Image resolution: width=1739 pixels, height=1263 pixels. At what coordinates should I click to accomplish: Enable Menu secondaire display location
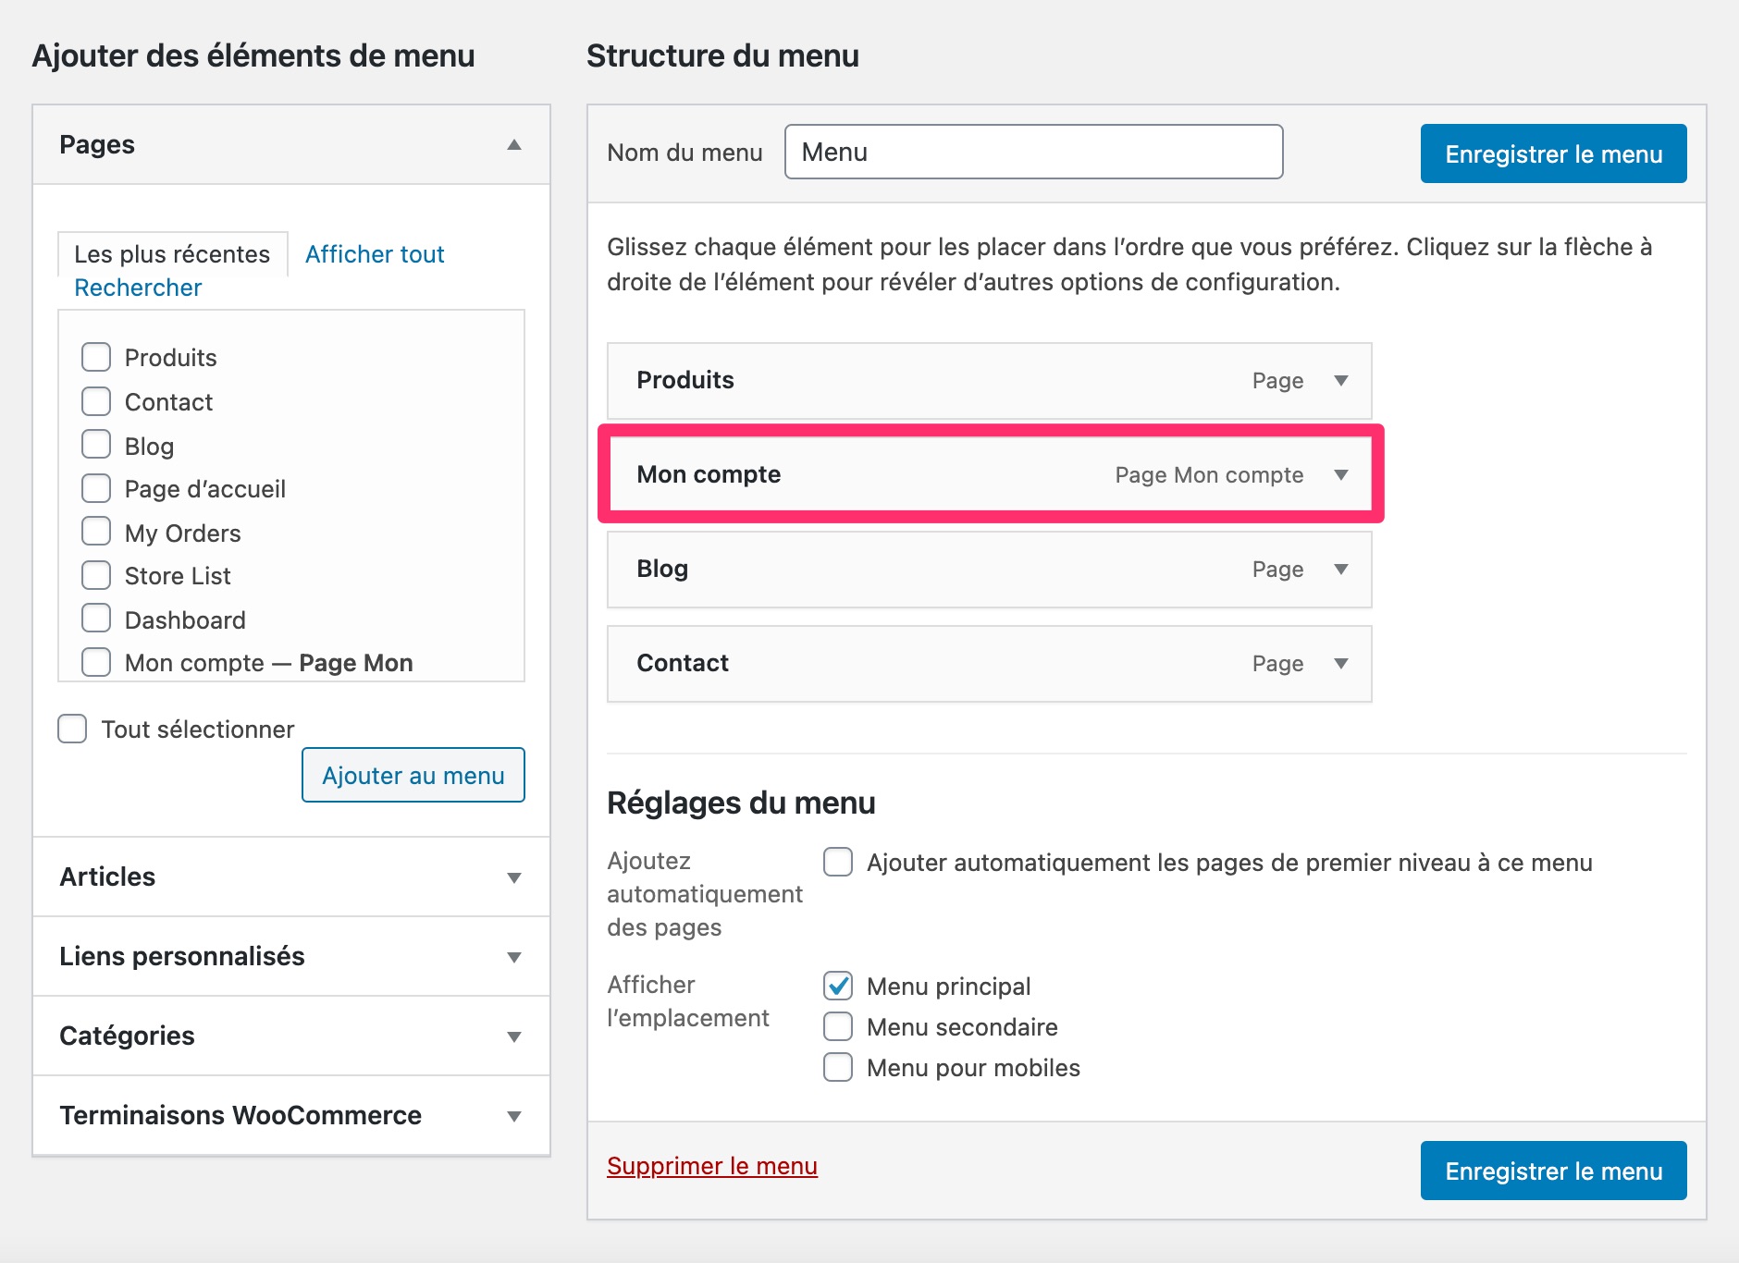click(838, 1026)
